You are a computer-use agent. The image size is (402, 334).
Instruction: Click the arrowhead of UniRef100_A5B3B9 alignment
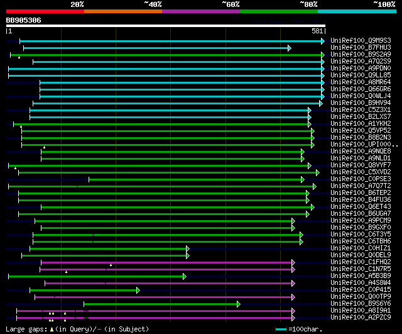click(x=185, y=277)
